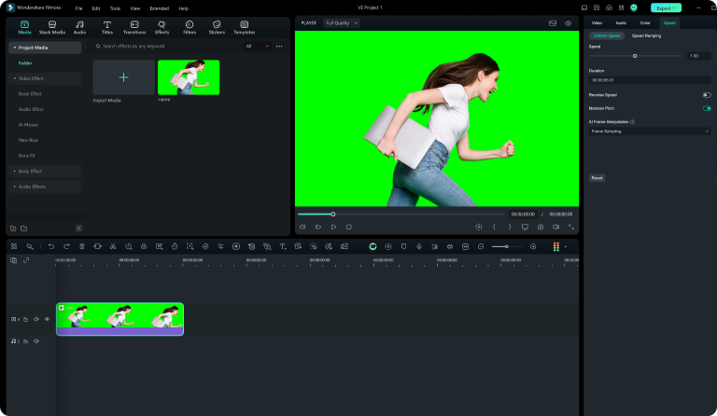Open the Export dropdown button
This screenshot has height=416, width=717.
(666, 8)
